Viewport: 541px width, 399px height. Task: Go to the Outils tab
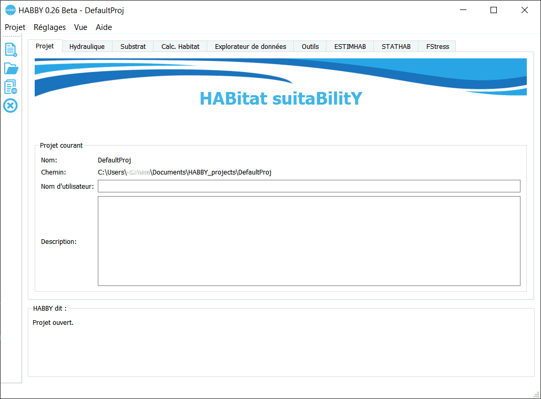pyautogui.click(x=310, y=46)
